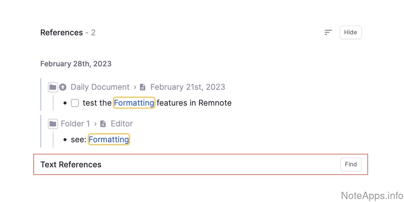Click the document icon beside Editor
The width and height of the screenshot is (404, 202).
click(103, 124)
